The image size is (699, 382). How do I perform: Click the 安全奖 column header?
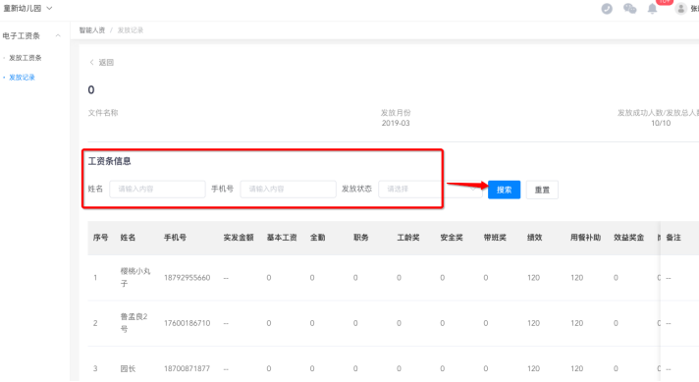pyautogui.click(x=452, y=238)
